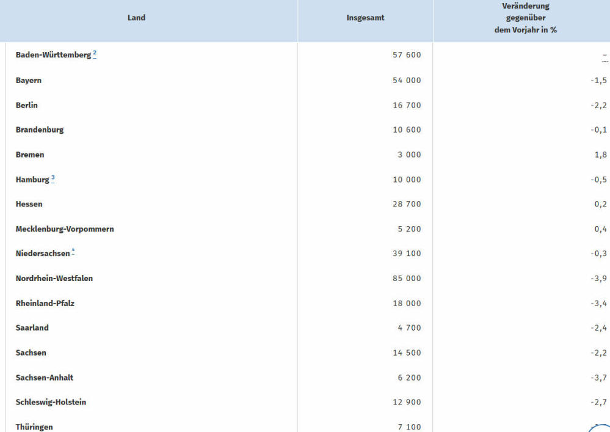Click the 'Mecklenburg-Vorpommern' row label
Image resolution: width=610 pixels, height=432 pixels.
65,229
